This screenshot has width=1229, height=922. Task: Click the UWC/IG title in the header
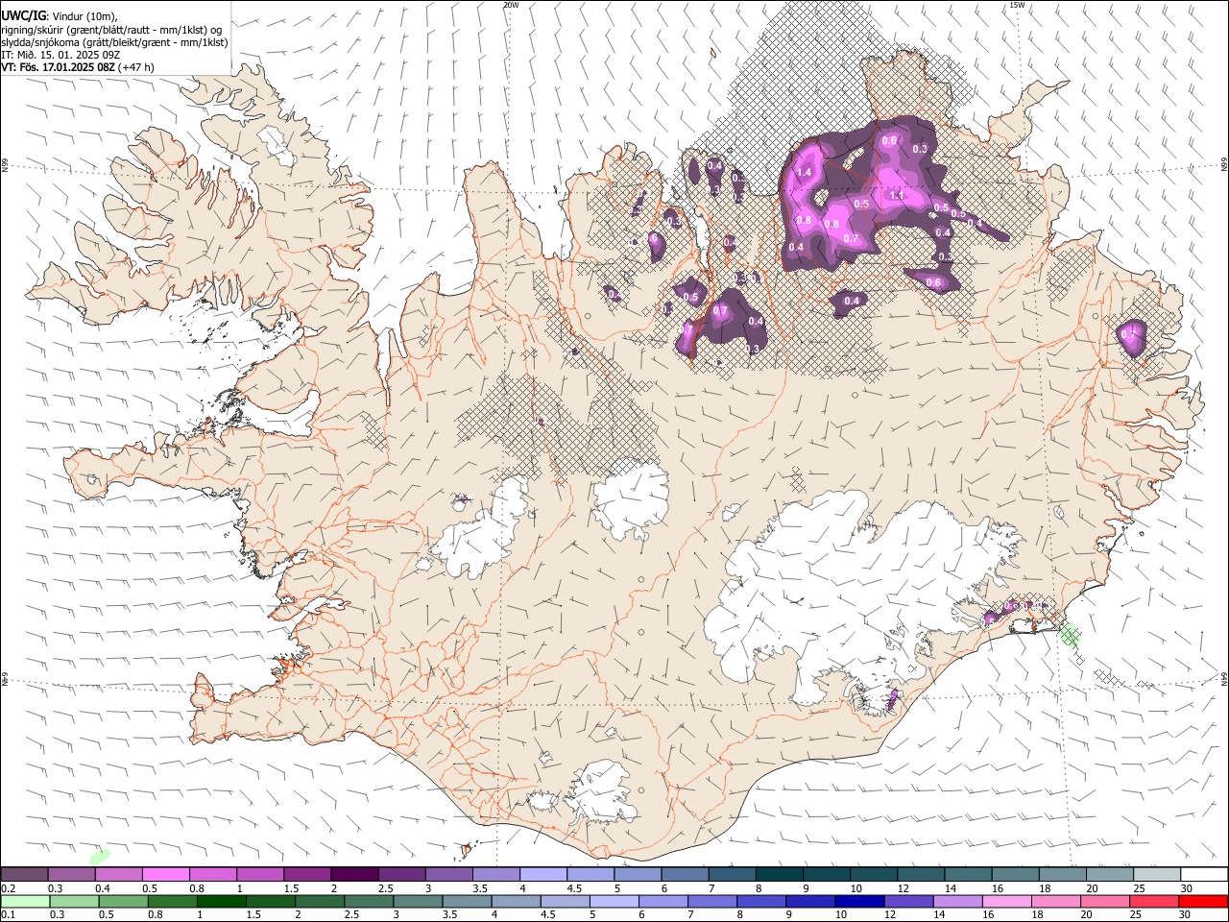pos(22,15)
